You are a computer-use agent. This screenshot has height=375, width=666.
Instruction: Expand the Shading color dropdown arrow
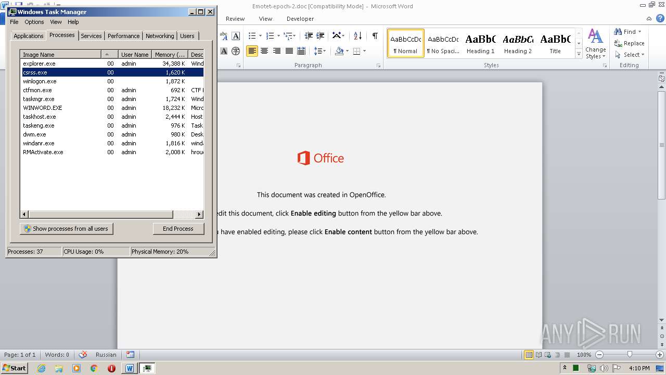(347, 51)
